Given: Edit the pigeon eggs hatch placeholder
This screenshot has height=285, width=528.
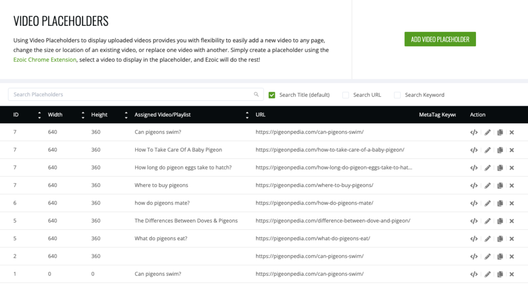Looking at the screenshot, I should 487,167.
